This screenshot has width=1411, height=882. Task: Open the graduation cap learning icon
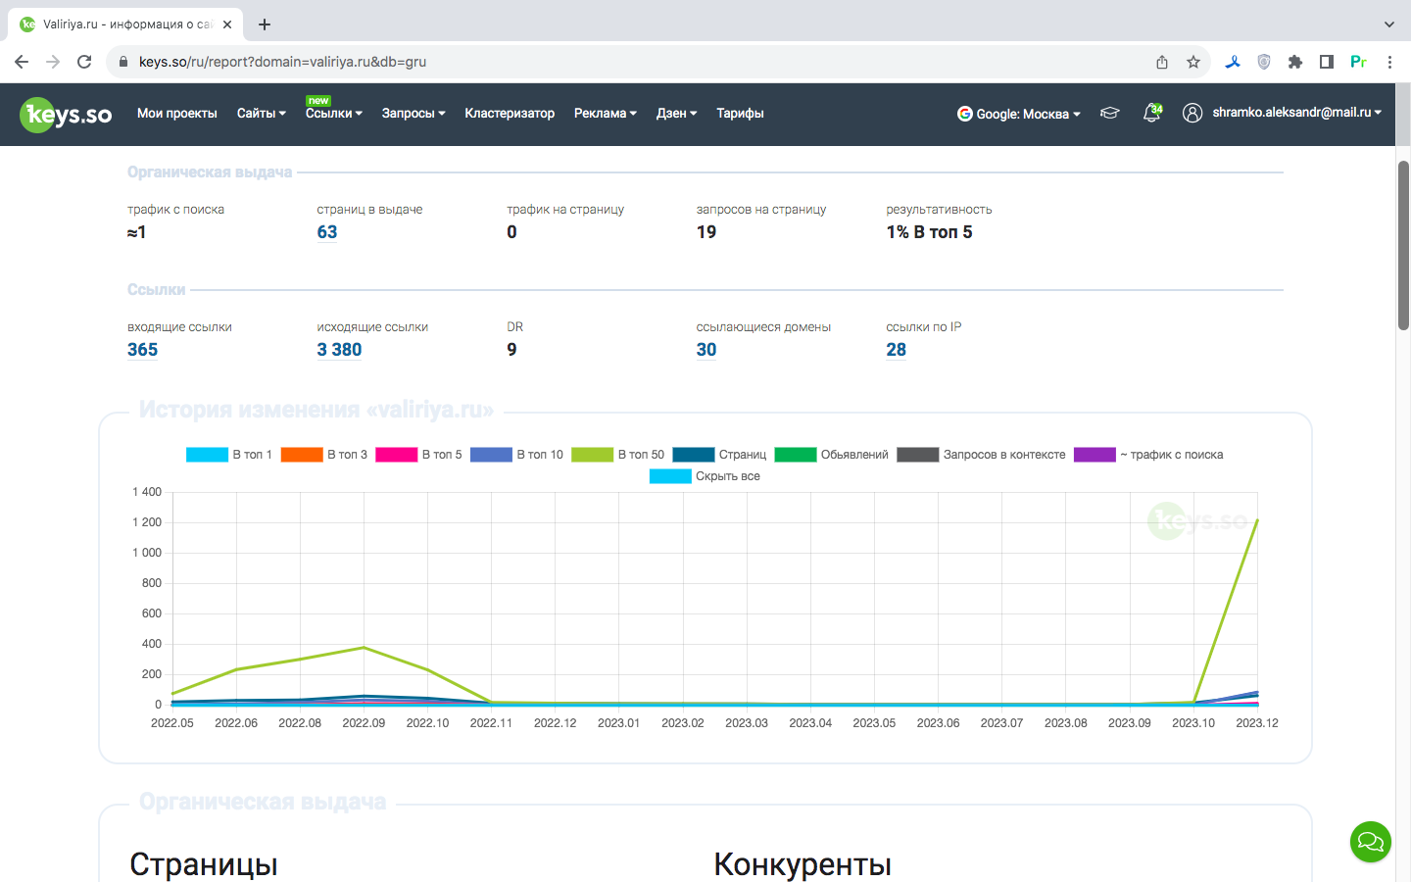pyautogui.click(x=1109, y=113)
